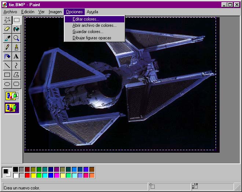242x192 pixels.
Task: Select the Free-Form Select star tool
Action: click(x=7, y=20)
